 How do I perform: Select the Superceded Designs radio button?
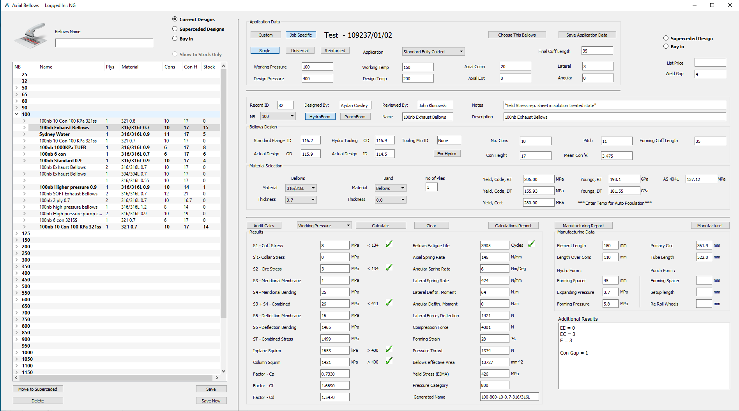click(x=175, y=29)
